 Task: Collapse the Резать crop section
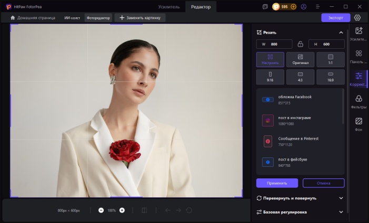point(341,33)
